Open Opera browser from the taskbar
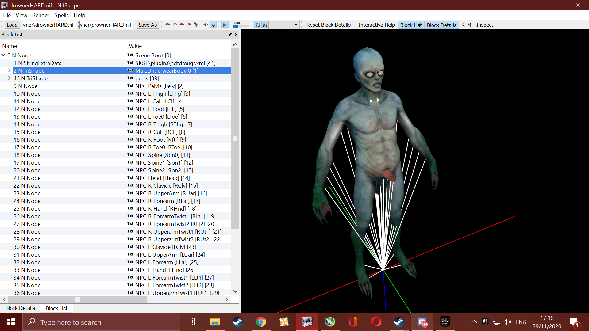This screenshot has height=331, width=589. [376, 322]
